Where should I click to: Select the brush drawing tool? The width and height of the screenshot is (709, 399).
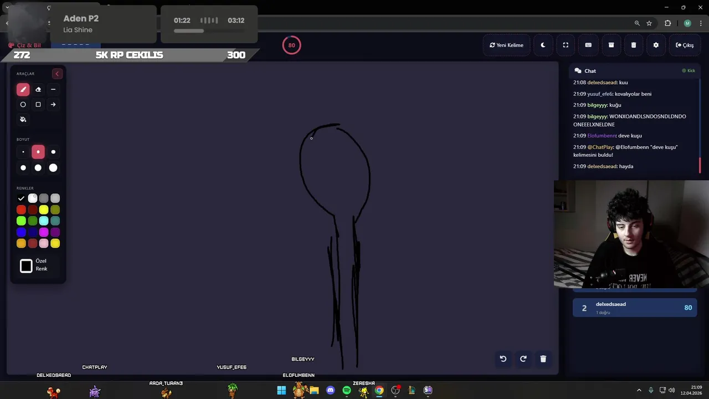click(x=23, y=89)
